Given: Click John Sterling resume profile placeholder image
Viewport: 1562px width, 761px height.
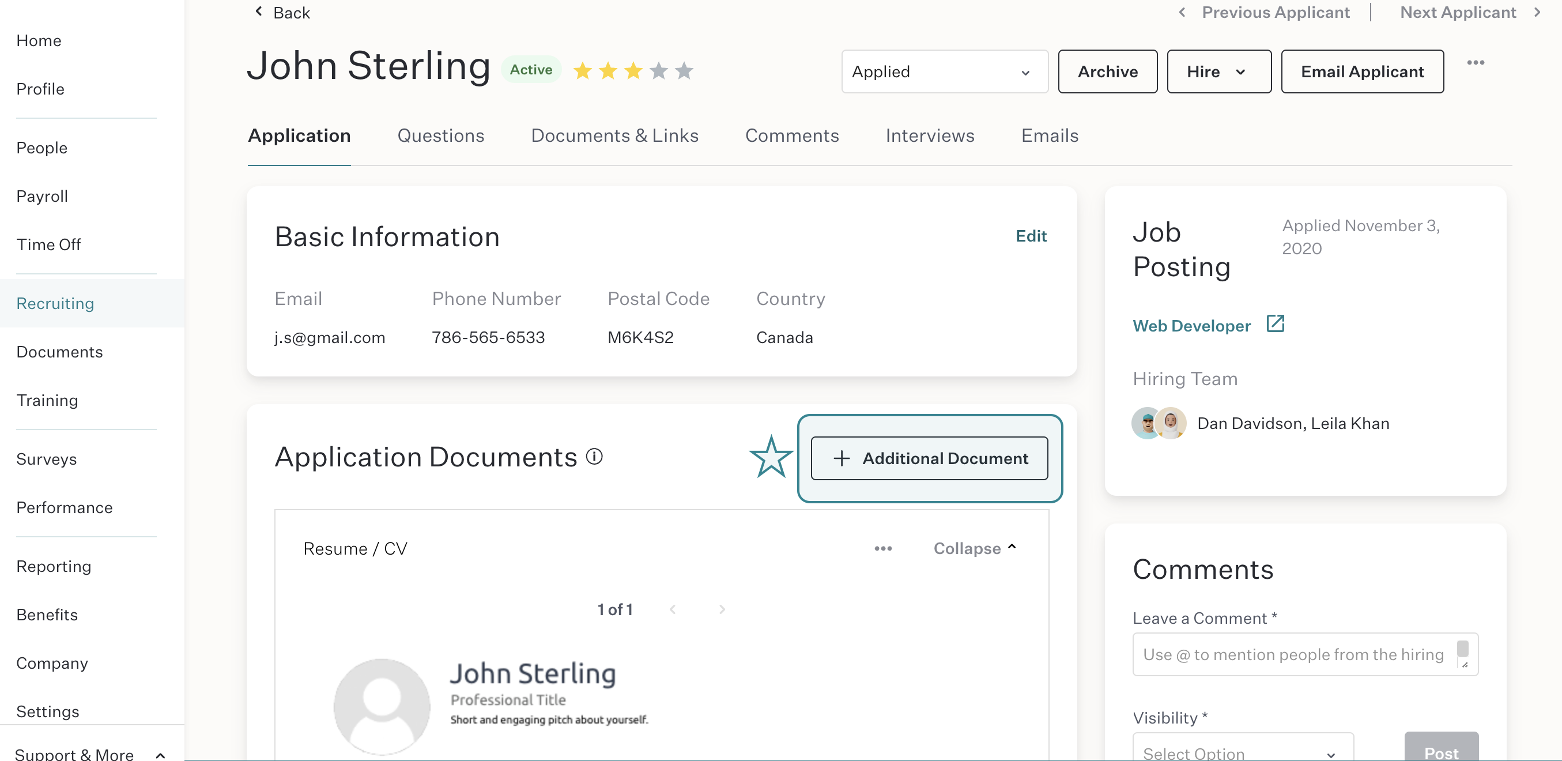Looking at the screenshot, I should point(382,706).
